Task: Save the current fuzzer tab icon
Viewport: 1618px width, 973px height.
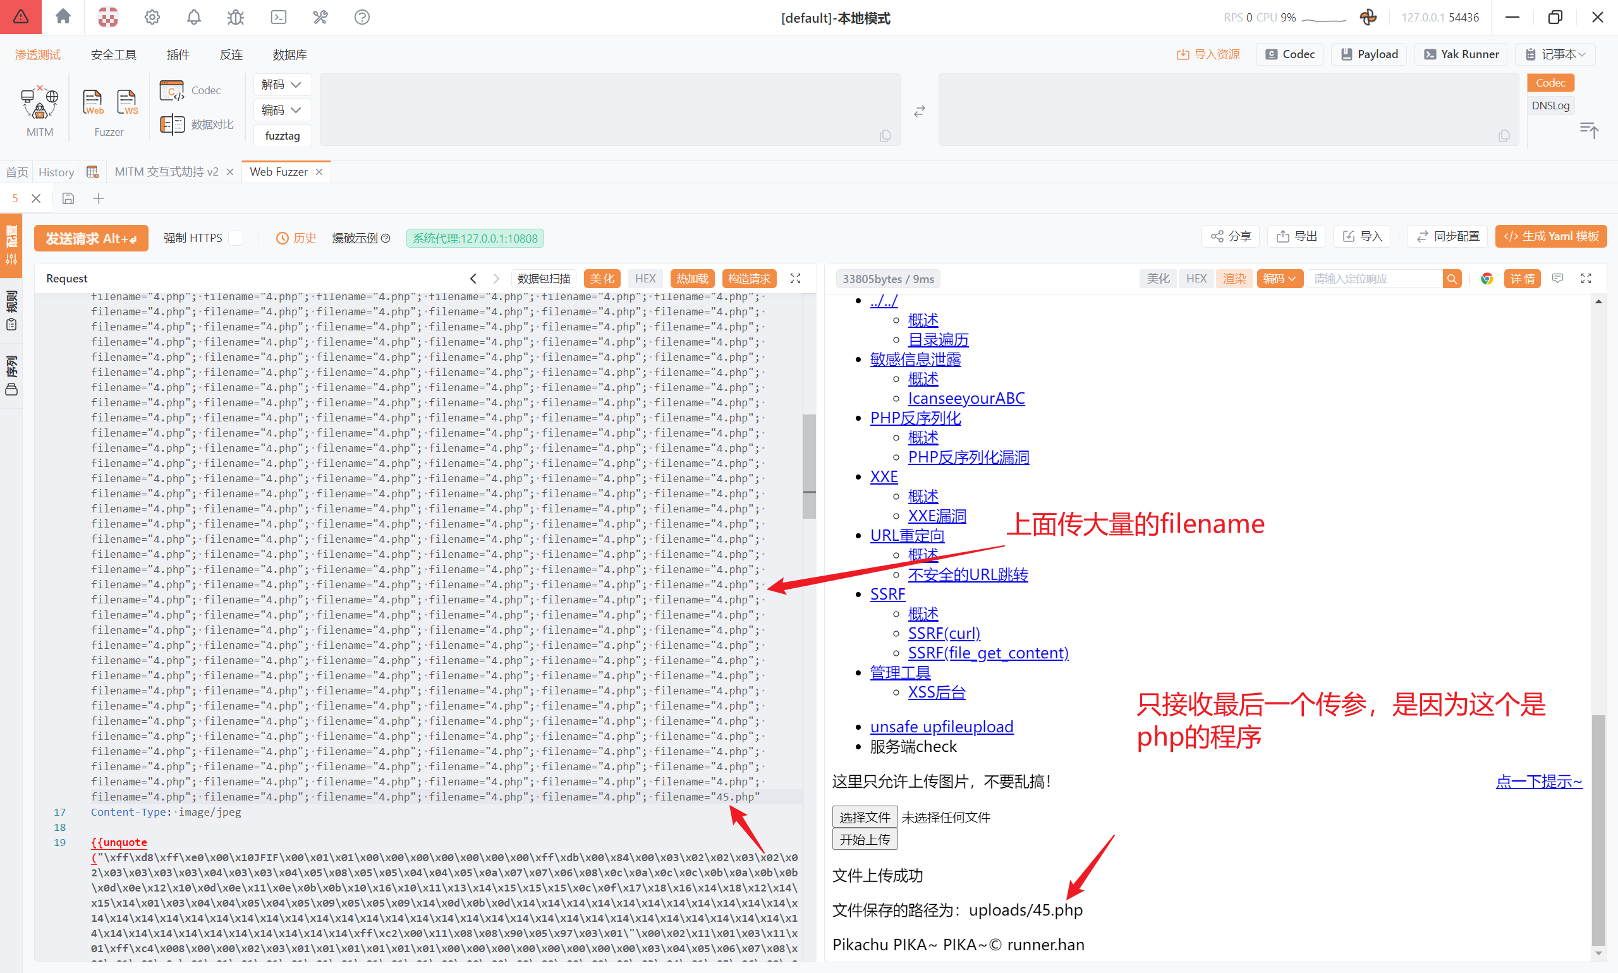Action: coord(68,198)
